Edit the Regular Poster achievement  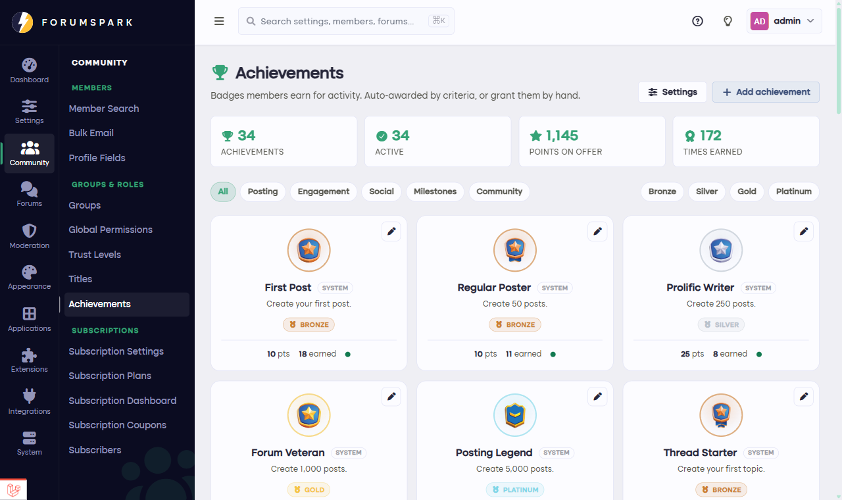(x=597, y=232)
